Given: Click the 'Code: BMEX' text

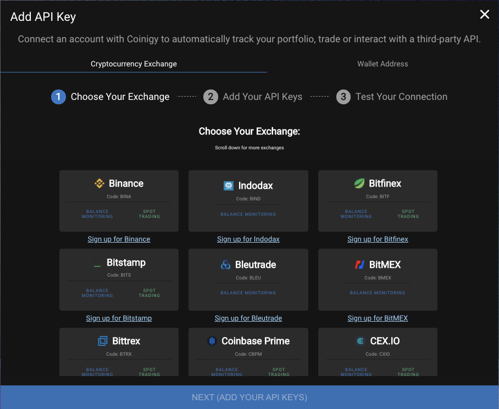Looking at the screenshot, I should coord(378,278).
